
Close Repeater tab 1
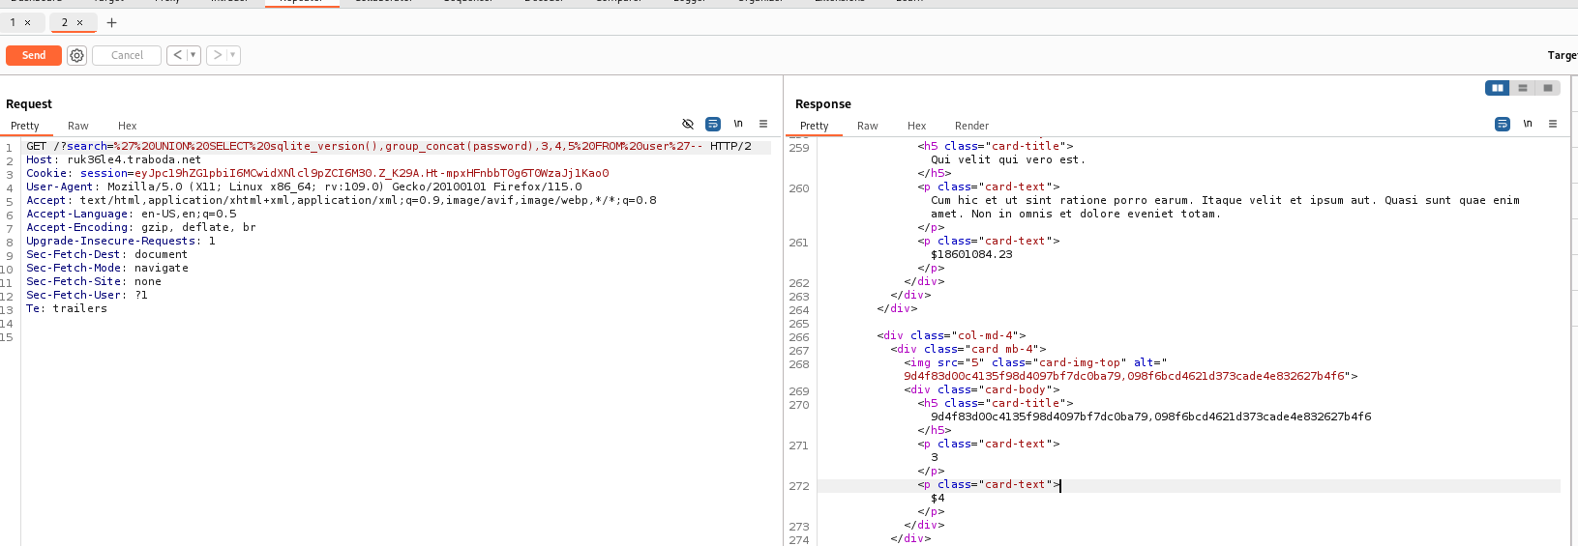tap(28, 22)
